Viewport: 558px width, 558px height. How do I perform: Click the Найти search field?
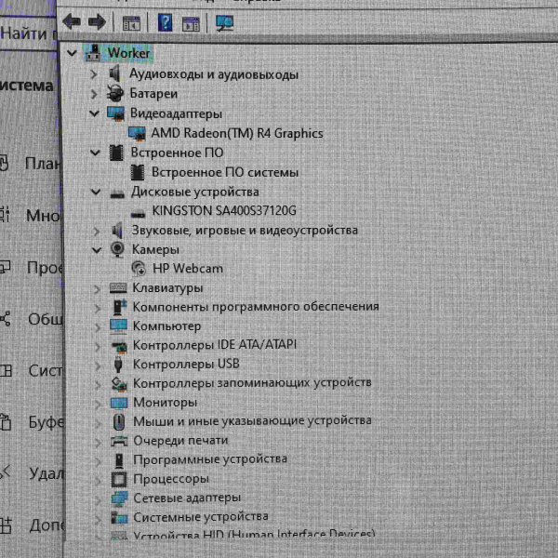(26, 33)
